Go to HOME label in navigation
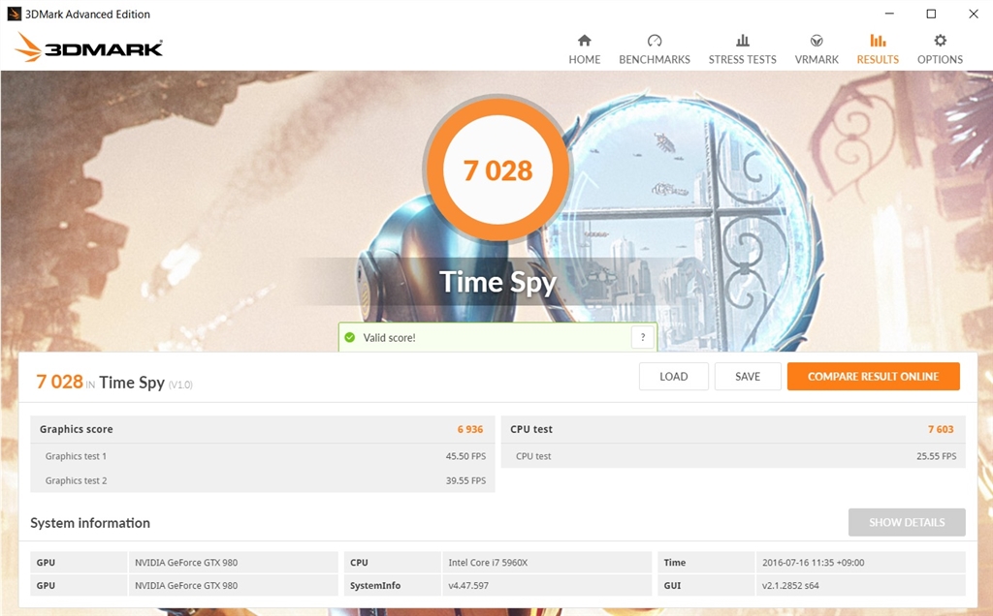Viewport: 993px width, 616px height. (584, 59)
